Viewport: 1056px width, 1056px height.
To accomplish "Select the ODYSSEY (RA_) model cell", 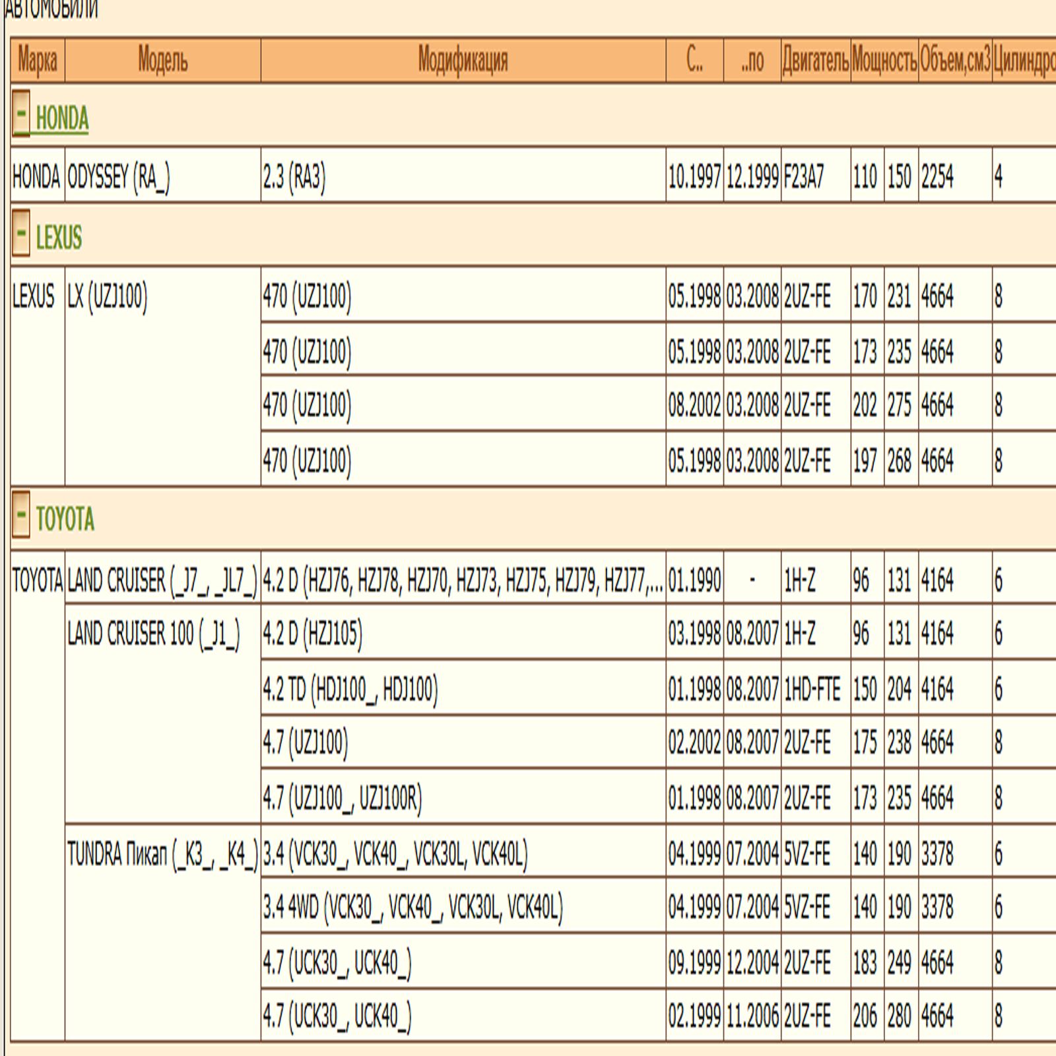I will pyautogui.click(x=119, y=177).
